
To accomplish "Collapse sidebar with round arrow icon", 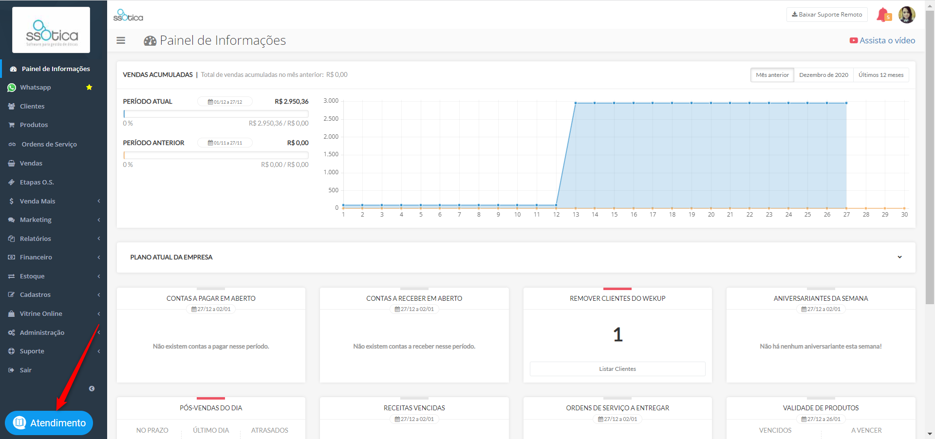I will [92, 388].
